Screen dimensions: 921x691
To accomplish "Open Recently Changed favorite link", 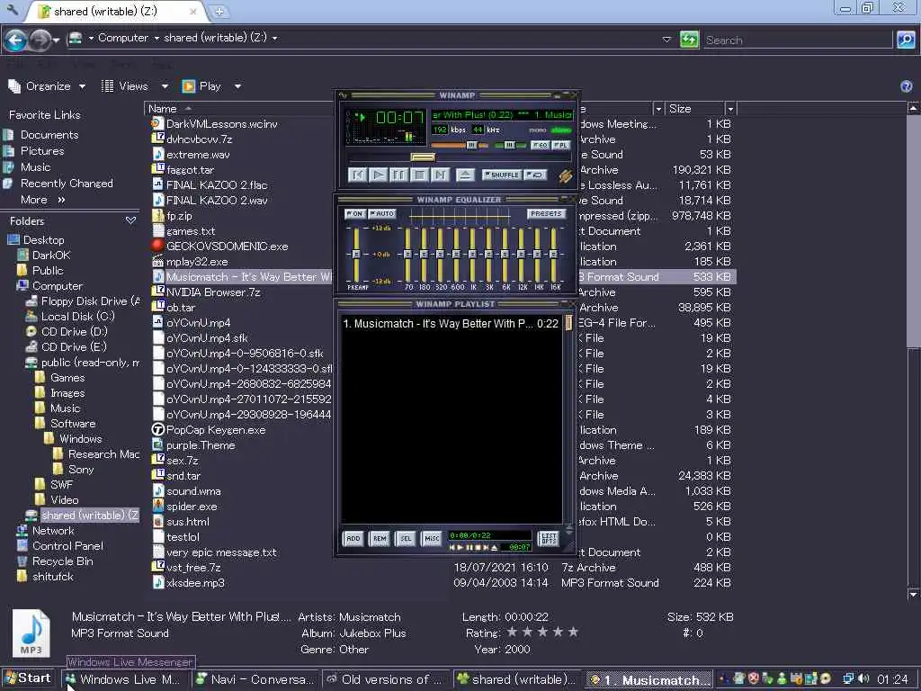I will point(67,183).
